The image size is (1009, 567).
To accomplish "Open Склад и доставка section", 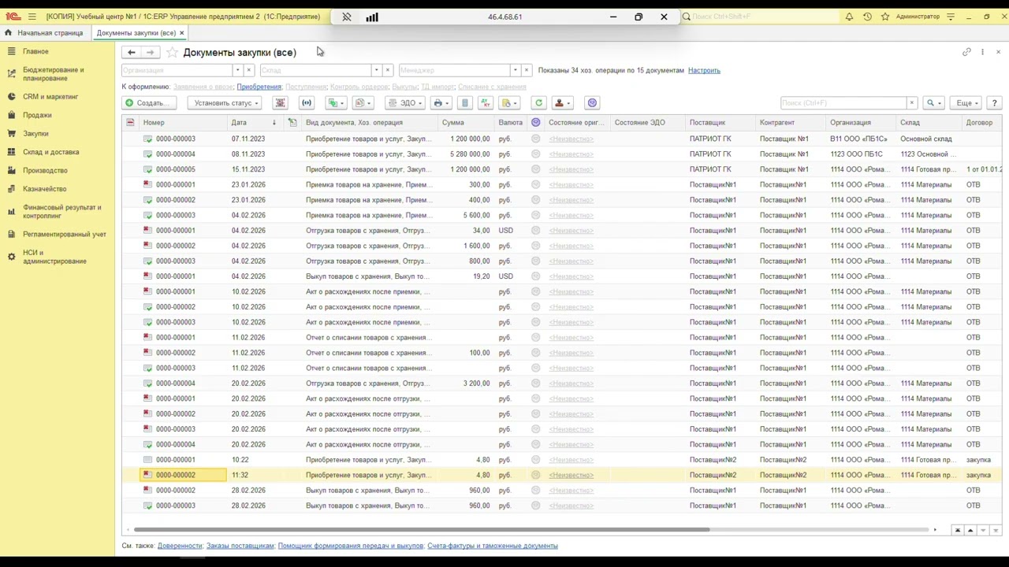I will click(50, 152).
